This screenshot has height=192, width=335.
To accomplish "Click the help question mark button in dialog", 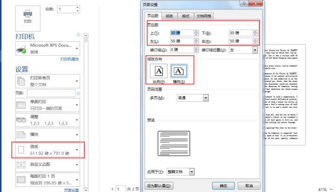I will point(244,3).
